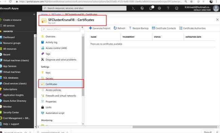Screen dimensions: 220x133
Task: Select Tags in resource menu
Action: pos(48,54)
